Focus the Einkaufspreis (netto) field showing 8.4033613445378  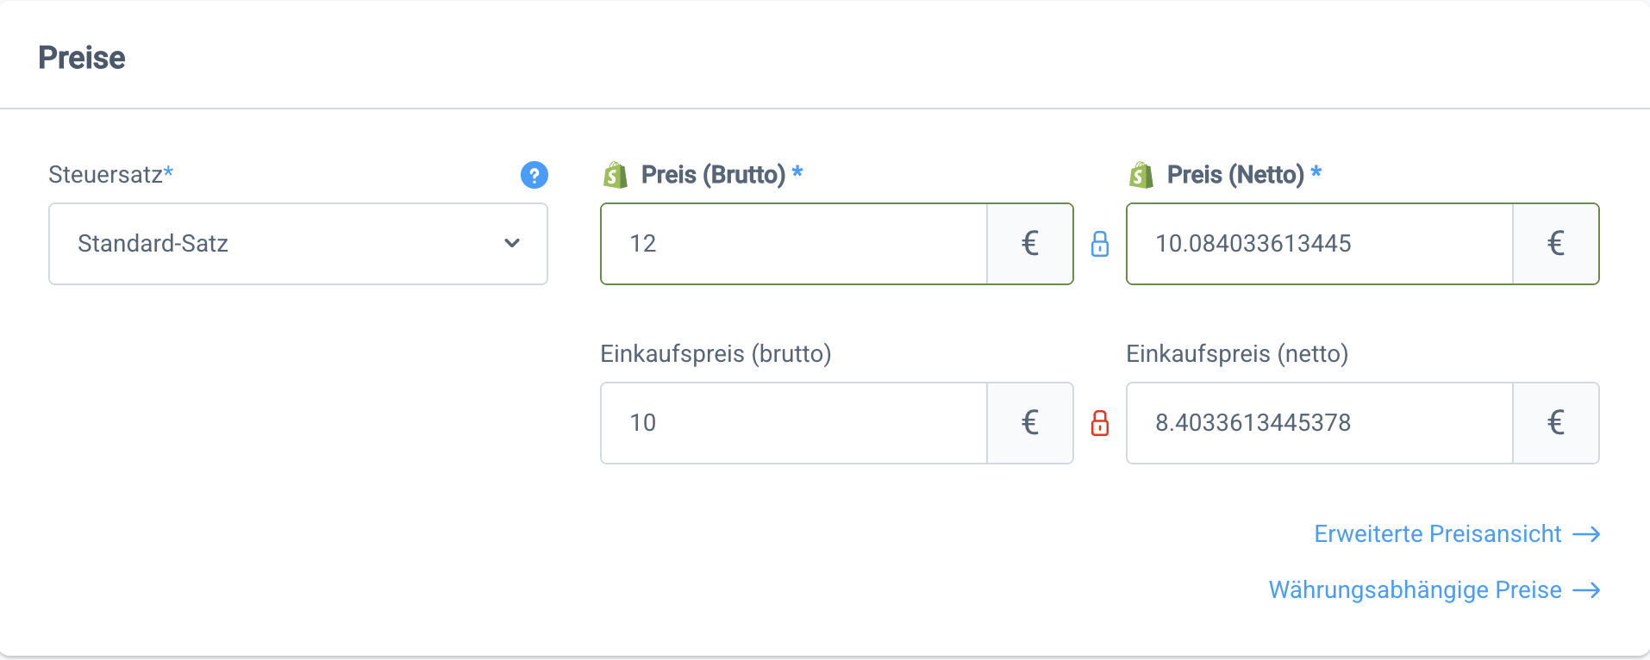[x=1319, y=423]
